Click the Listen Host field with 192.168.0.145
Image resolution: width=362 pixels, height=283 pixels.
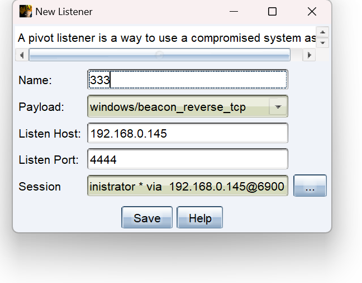[x=187, y=134]
